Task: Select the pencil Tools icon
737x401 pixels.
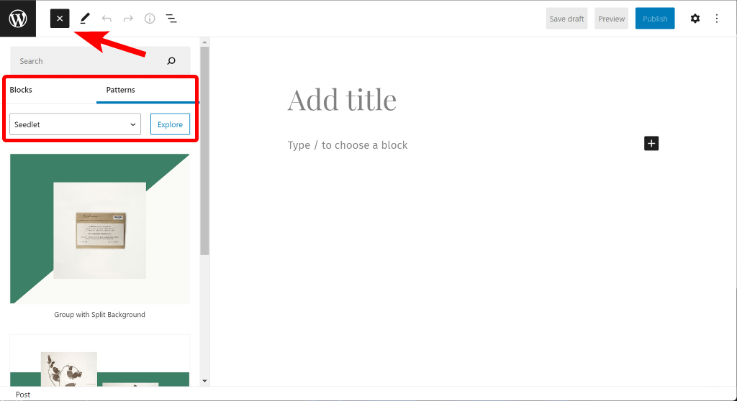Action: coord(85,18)
